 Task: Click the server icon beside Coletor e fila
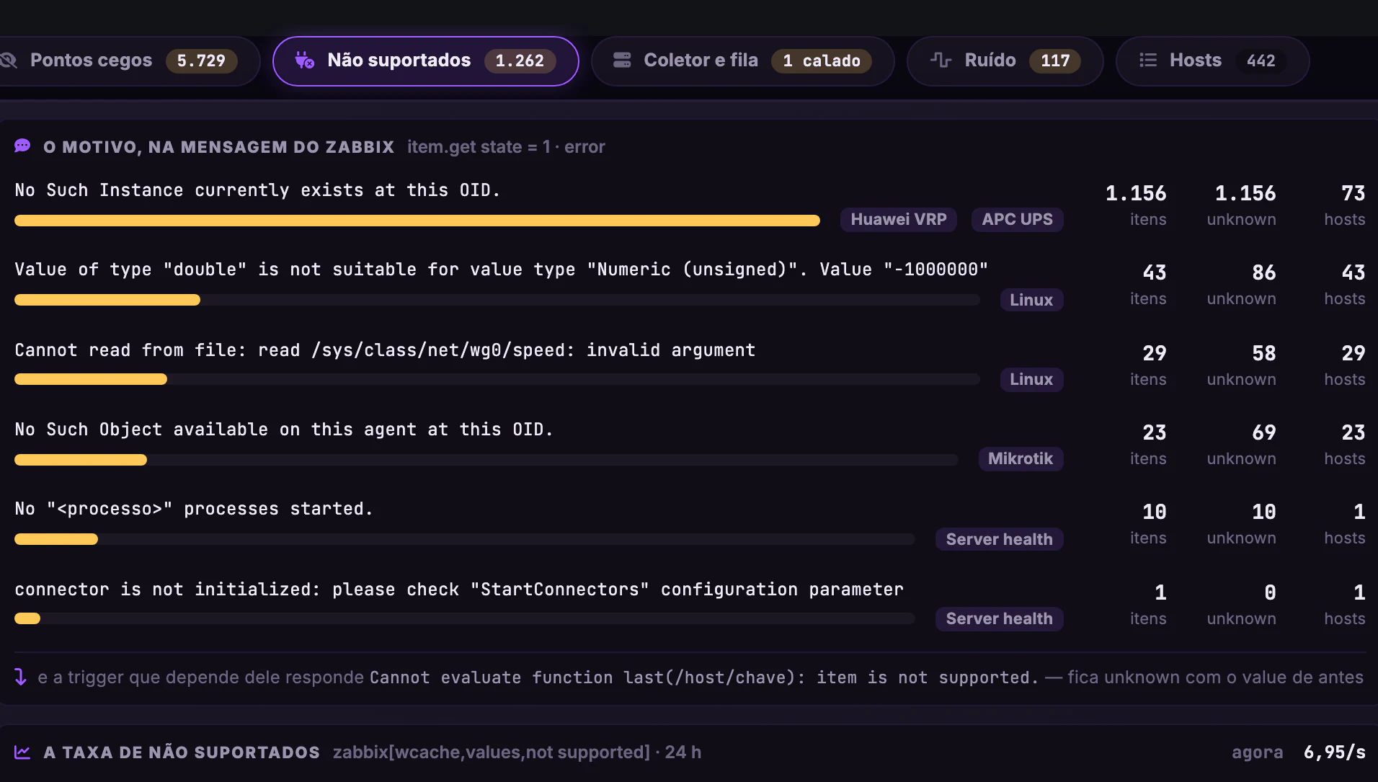click(x=622, y=61)
